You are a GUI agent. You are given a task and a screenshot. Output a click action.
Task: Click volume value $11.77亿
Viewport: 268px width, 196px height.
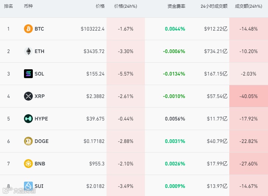coord(217,119)
